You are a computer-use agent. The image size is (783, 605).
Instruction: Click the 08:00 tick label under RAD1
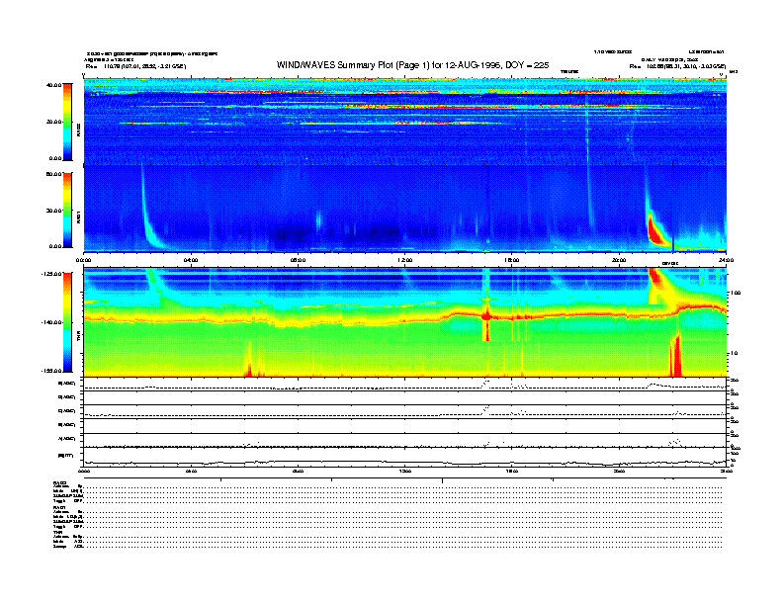click(299, 260)
